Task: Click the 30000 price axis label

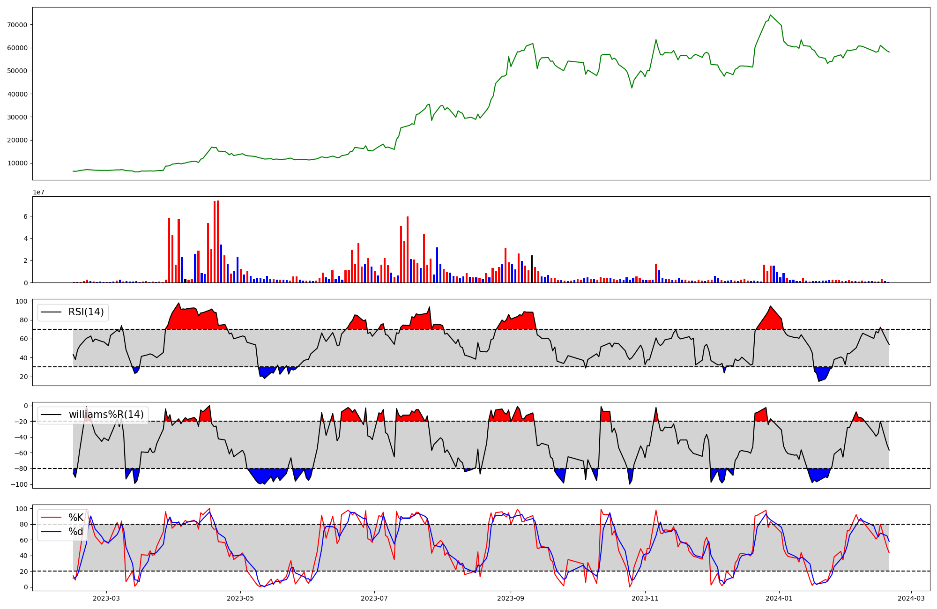Action: pos(17,117)
